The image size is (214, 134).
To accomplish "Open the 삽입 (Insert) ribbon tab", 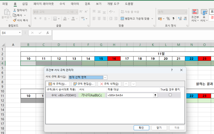I will (x=25, y=4).
